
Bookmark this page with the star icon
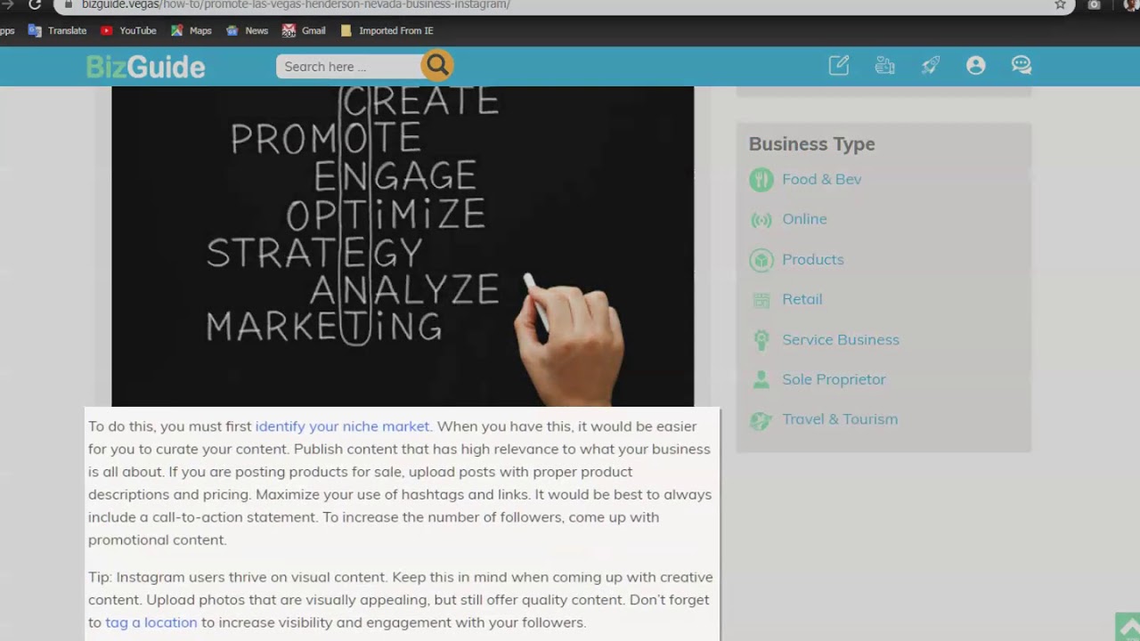tap(1060, 4)
